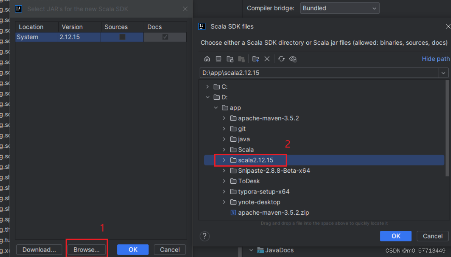Viewport: 451px width, 257px height.
Task: Collapse the D: drive node
Action: [207, 97]
